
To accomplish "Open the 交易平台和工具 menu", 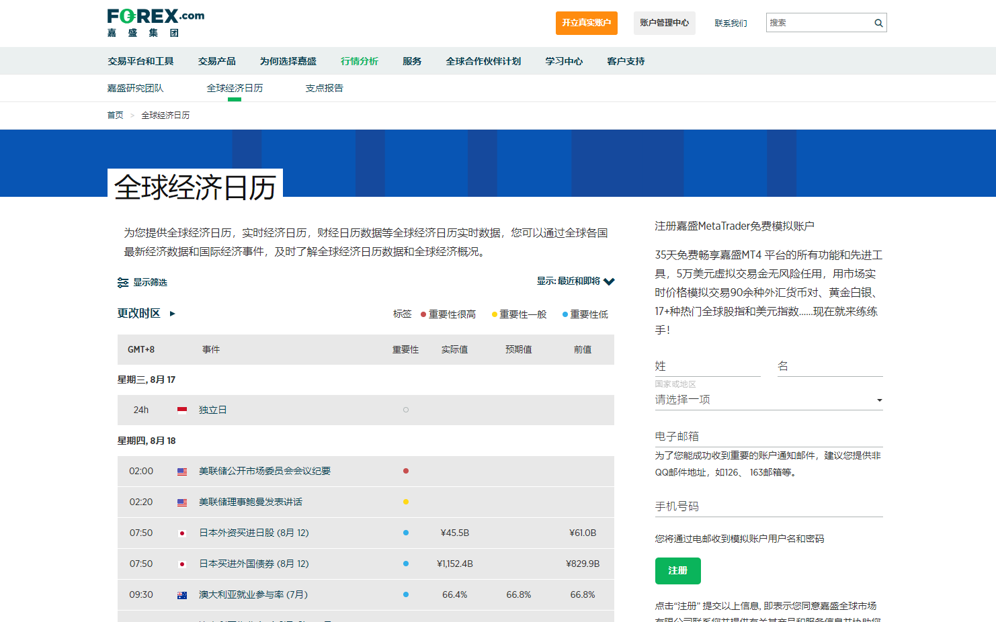I will pos(141,61).
